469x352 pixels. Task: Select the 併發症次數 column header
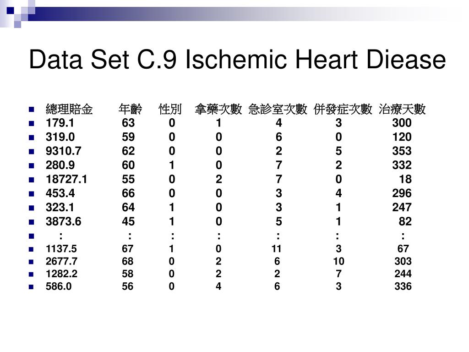click(343, 109)
